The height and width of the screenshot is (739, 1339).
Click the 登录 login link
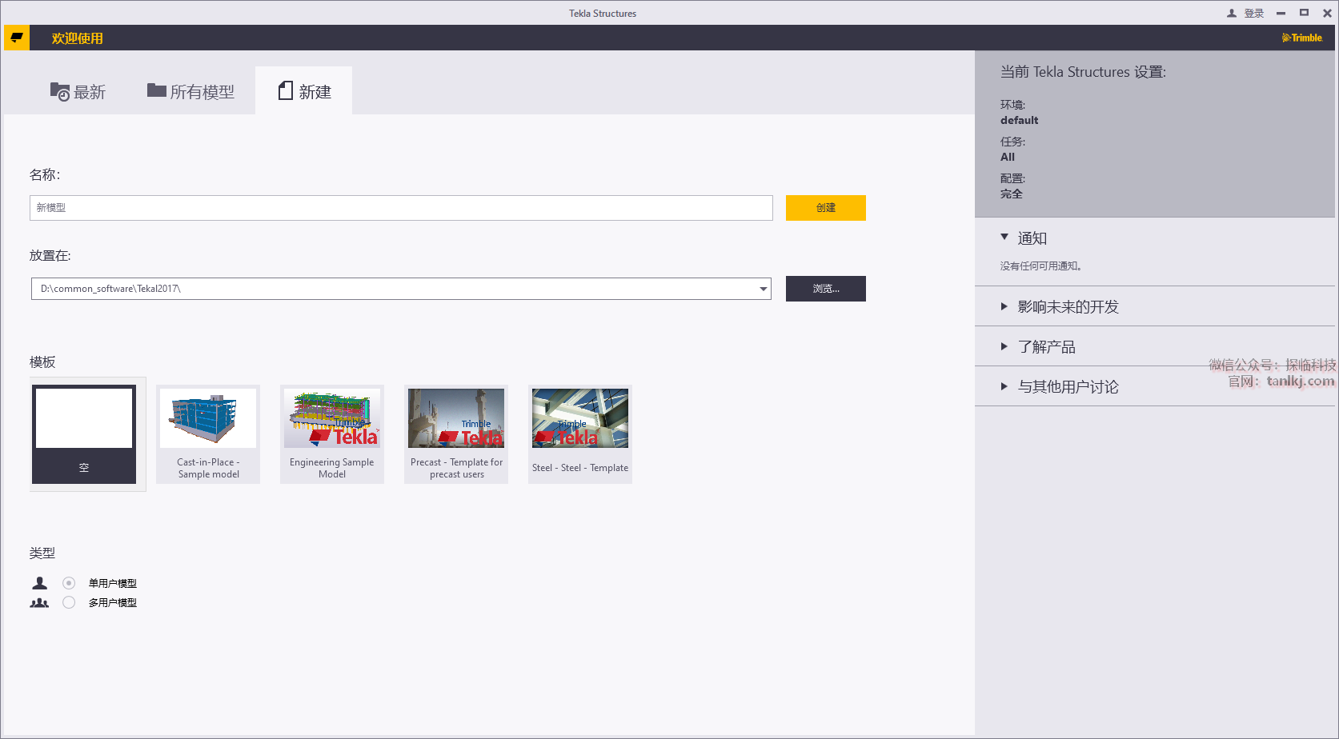tap(1254, 14)
